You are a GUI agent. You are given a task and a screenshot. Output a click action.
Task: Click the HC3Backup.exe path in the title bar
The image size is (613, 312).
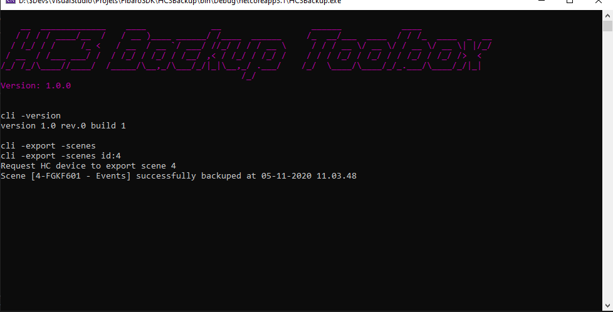180,2
